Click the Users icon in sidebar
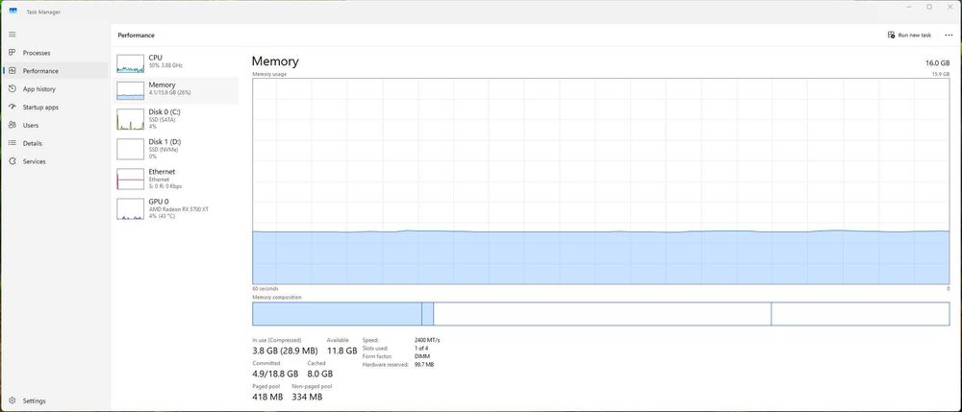The image size is (962, 412). pyautogui.click(x=13, y=125)
